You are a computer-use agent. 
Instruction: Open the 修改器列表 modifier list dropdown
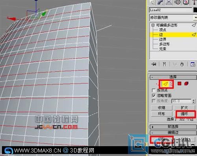click(173, 18)
